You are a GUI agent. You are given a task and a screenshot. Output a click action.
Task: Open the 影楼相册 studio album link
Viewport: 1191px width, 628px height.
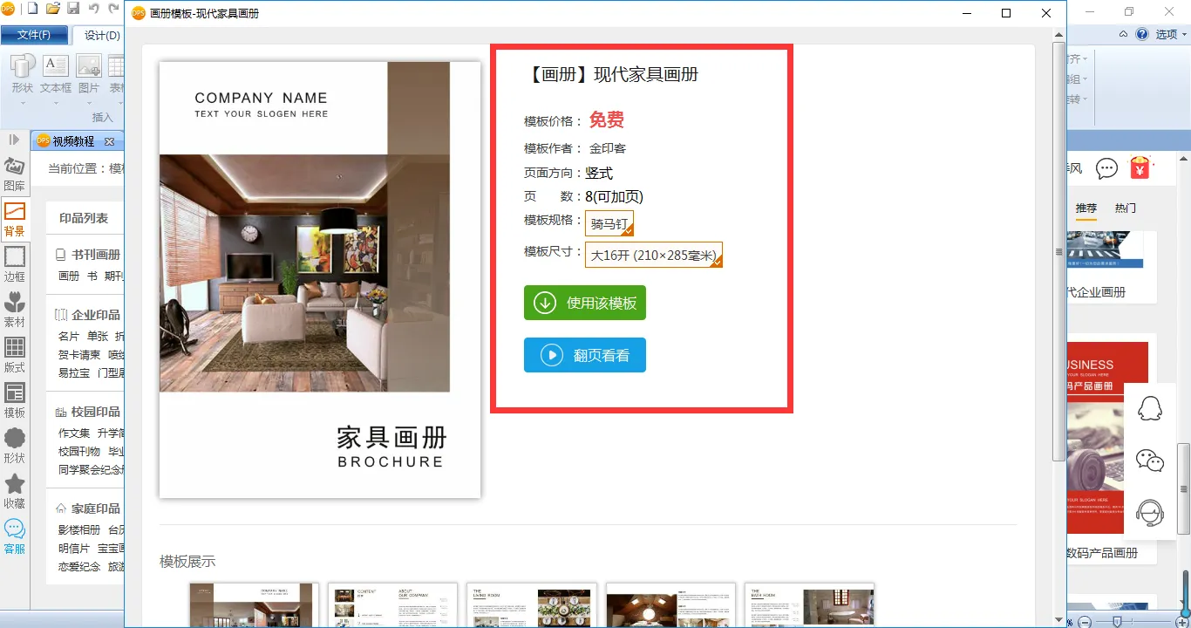coord(79,529)
